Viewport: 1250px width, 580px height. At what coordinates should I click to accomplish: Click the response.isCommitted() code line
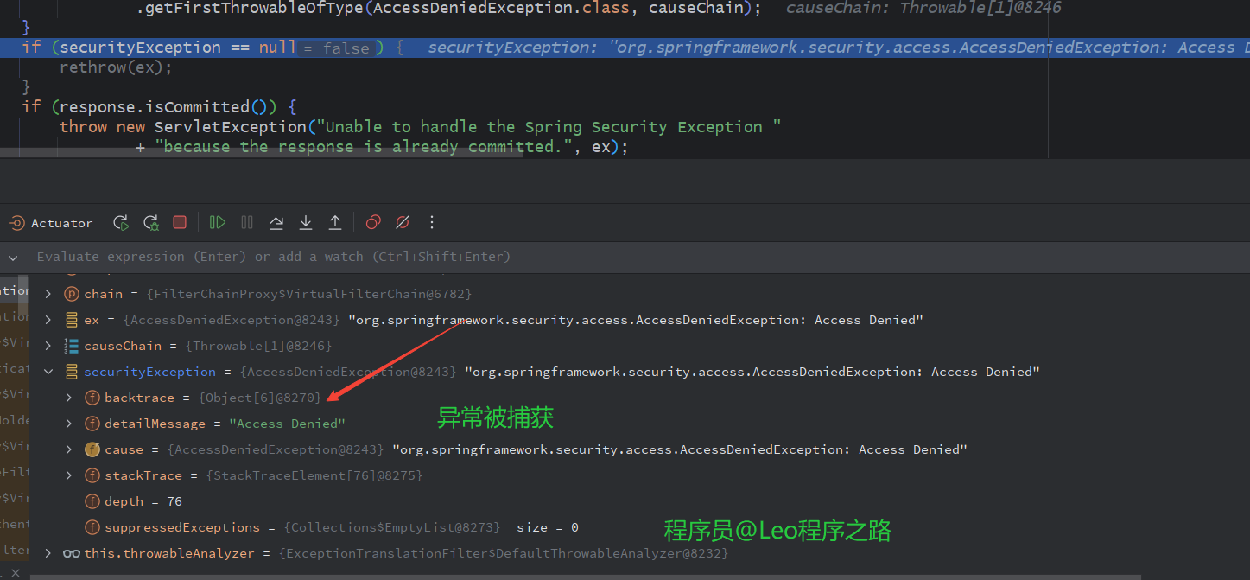pos(160,107)
